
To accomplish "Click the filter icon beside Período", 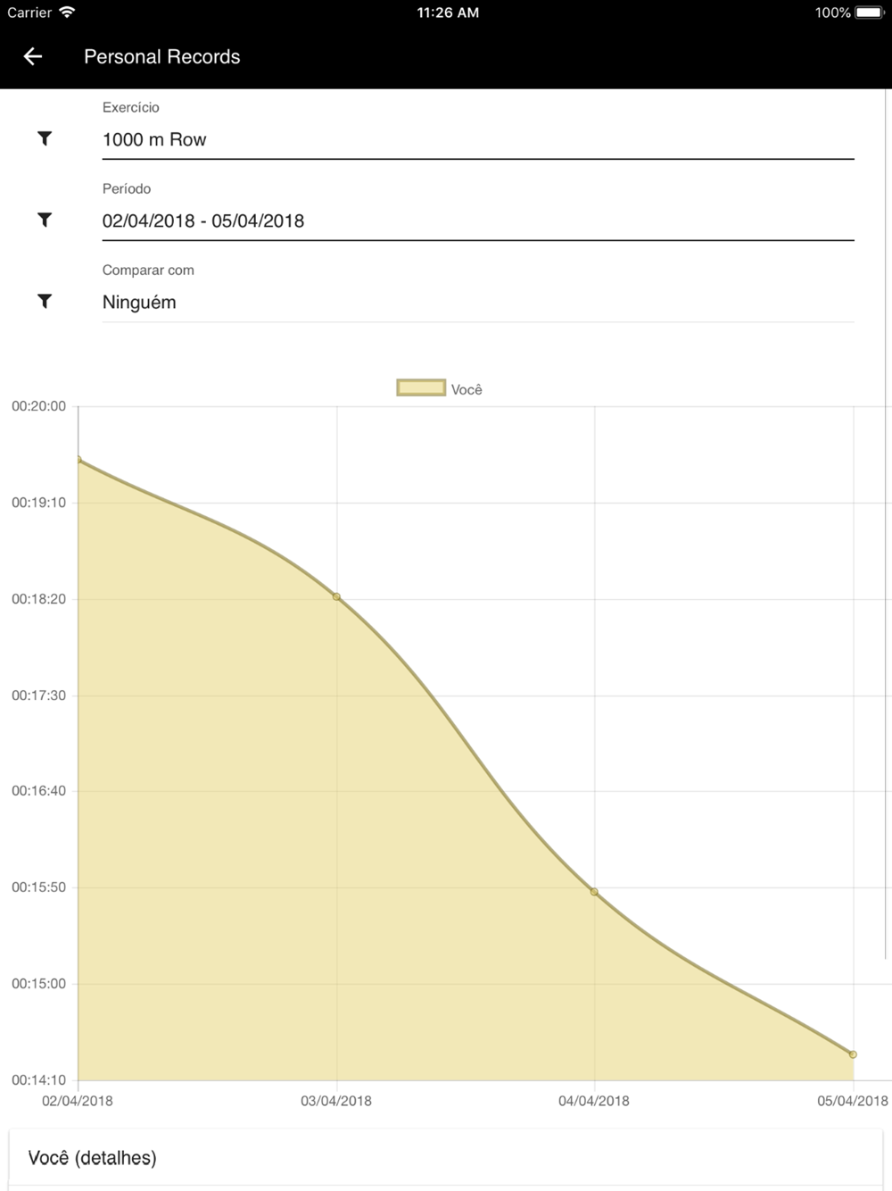I will point(45,220).
